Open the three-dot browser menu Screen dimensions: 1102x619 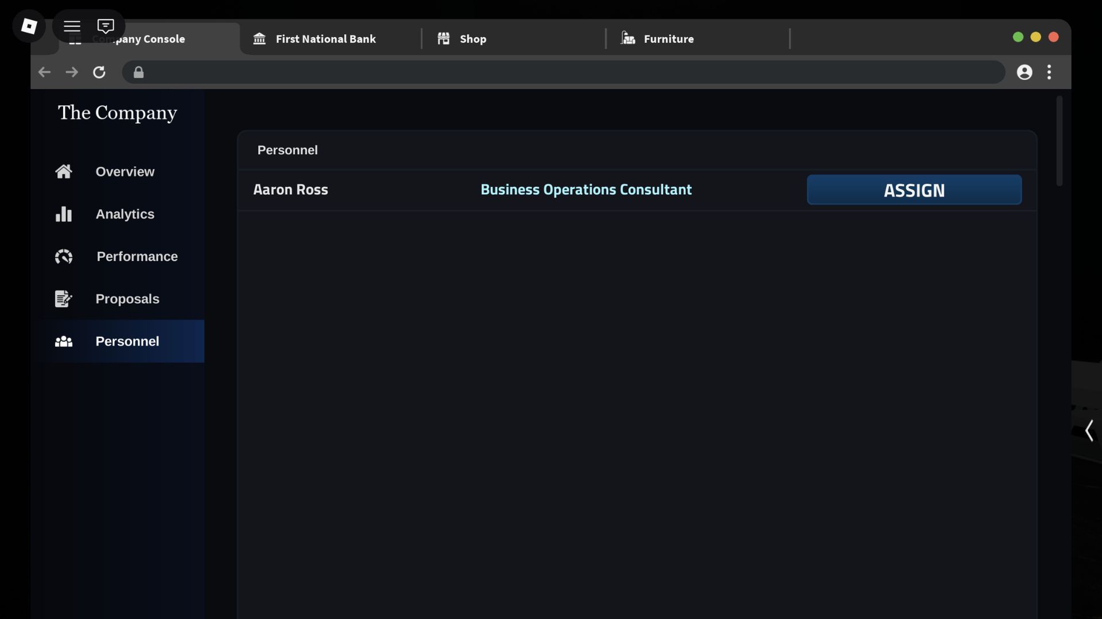pyautogui.click(x=1049, y=72)
